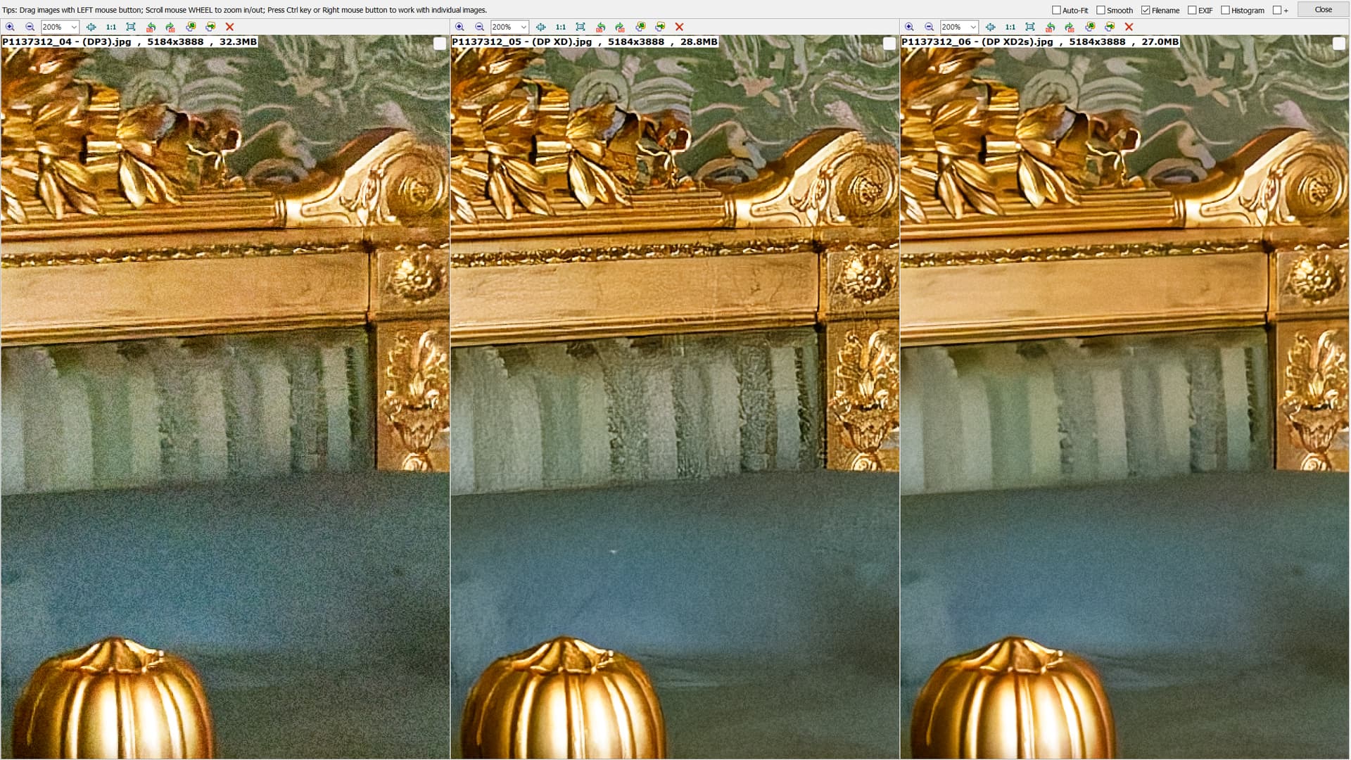Zoom in on the DP XD image panel

pyautogui.click(x=459, y=27)
